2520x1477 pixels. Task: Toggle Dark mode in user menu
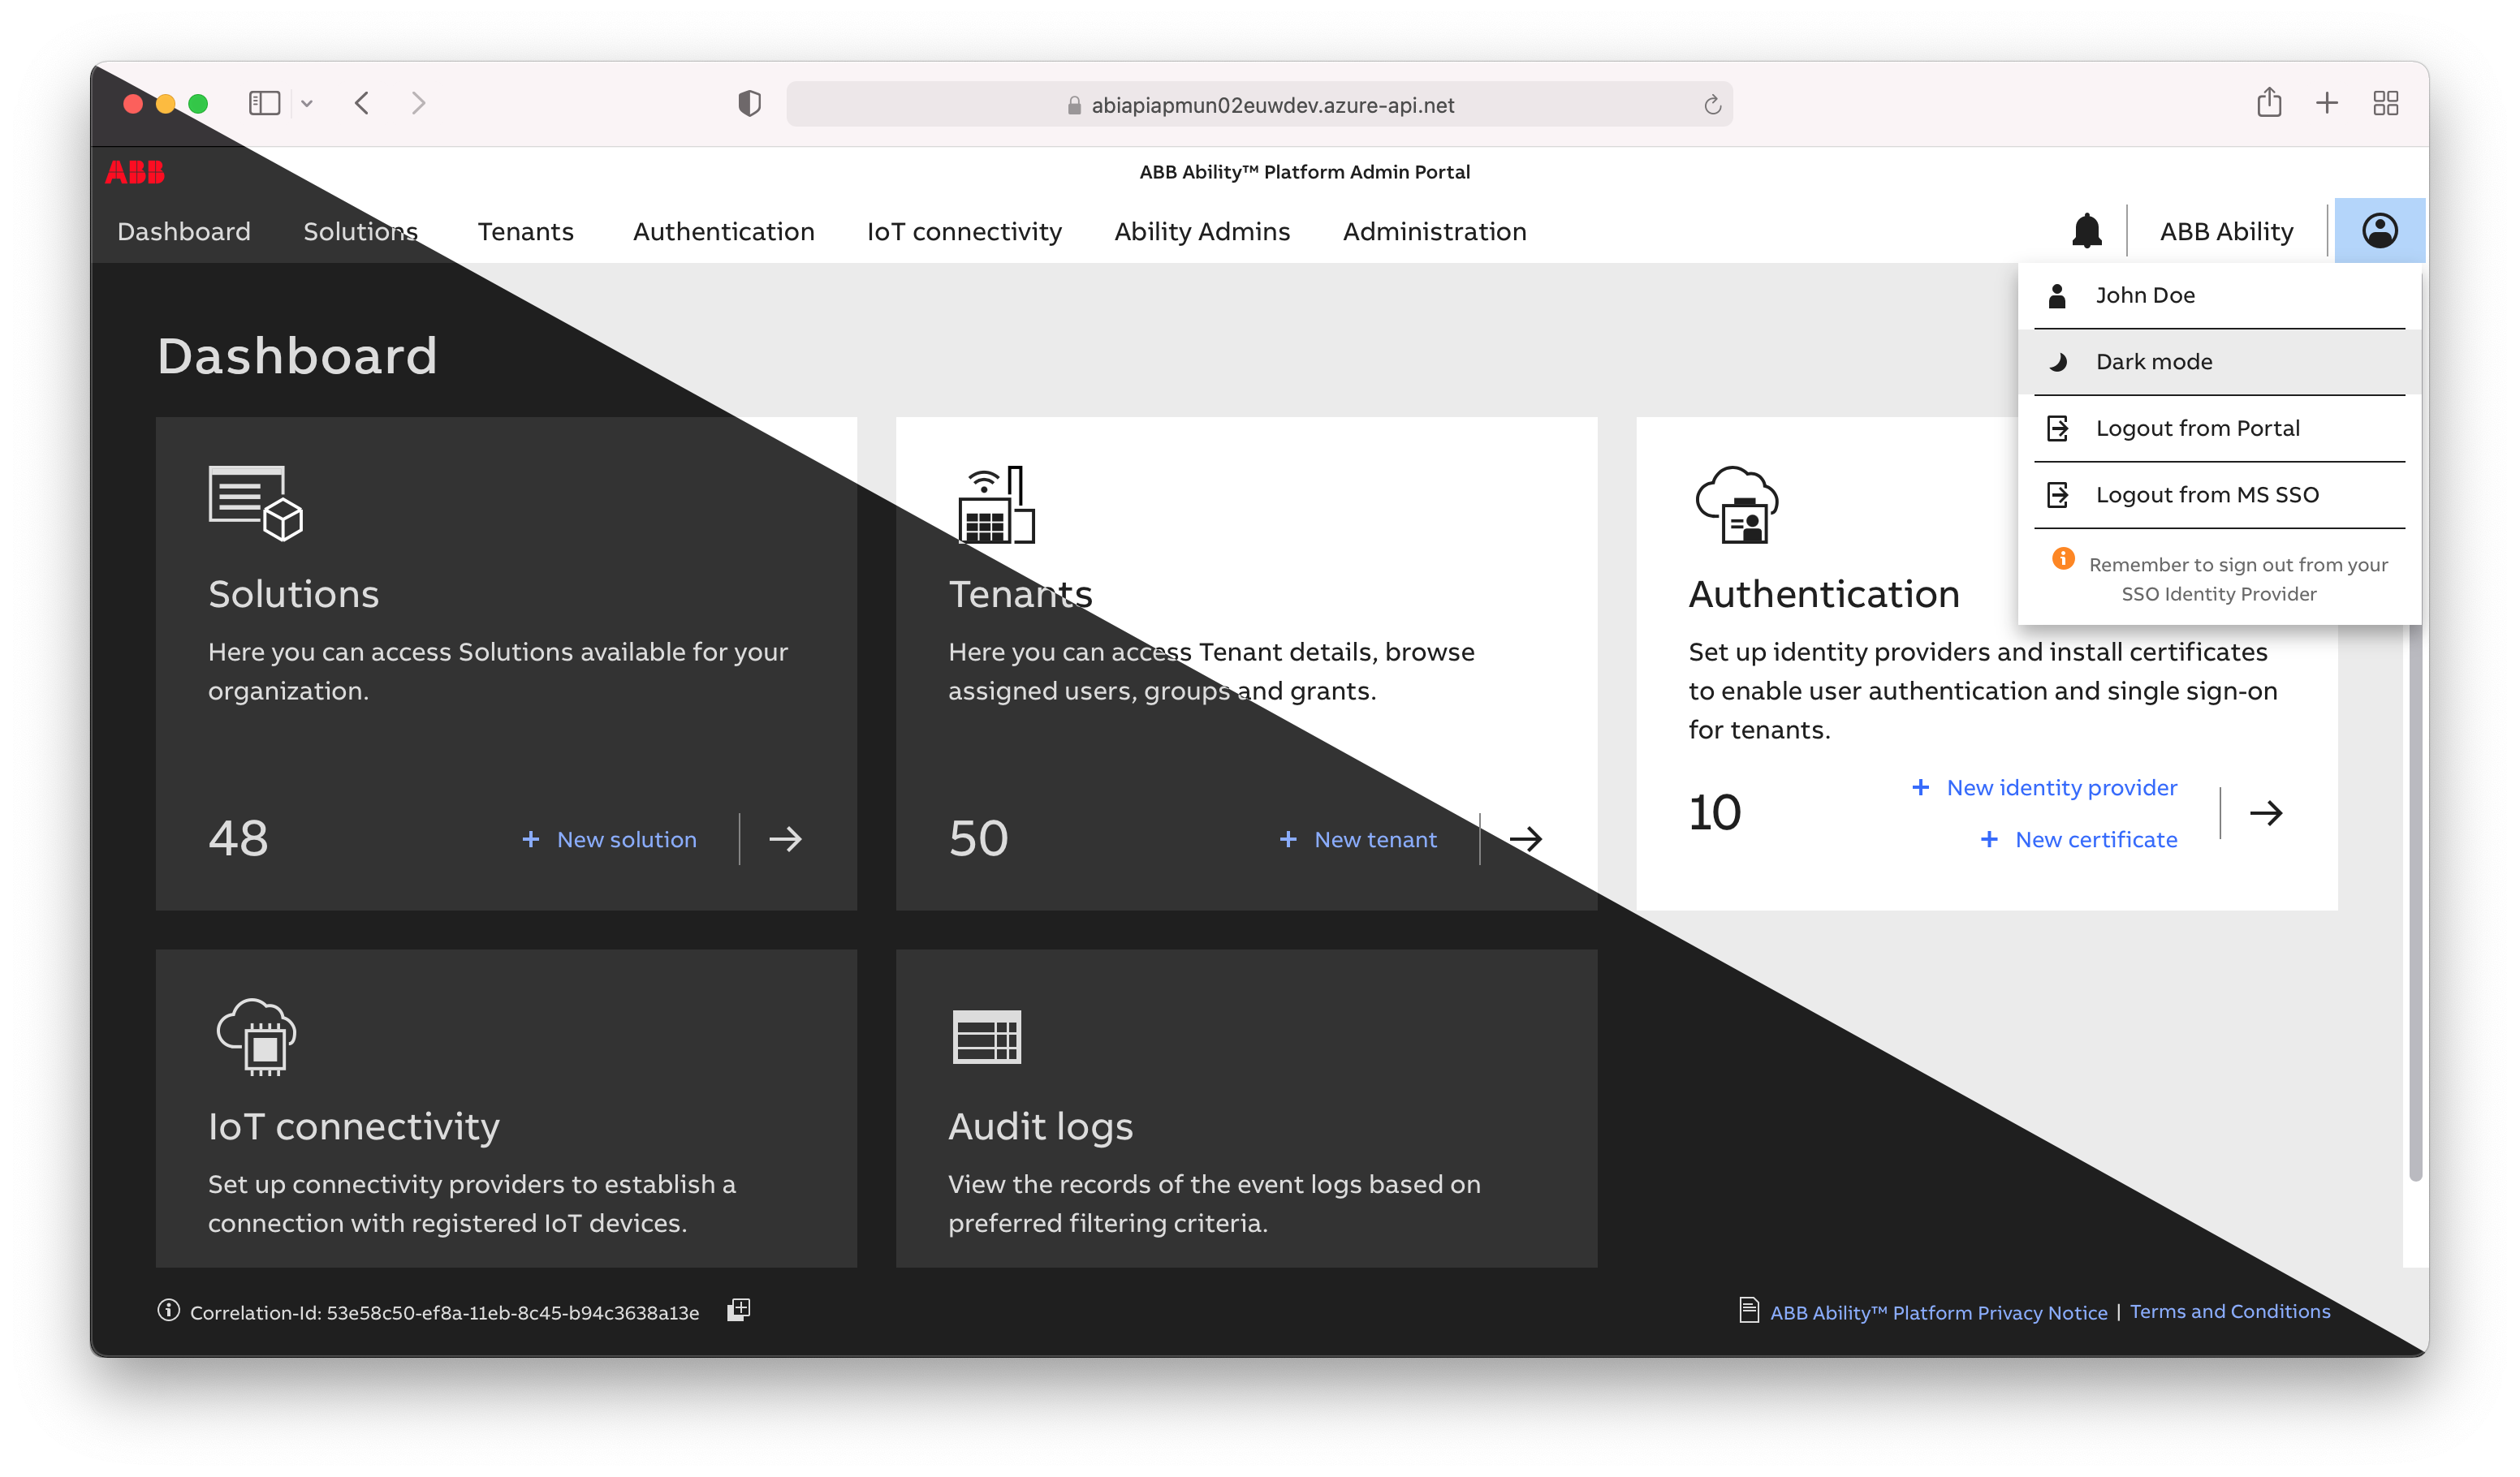point(2219,362)
